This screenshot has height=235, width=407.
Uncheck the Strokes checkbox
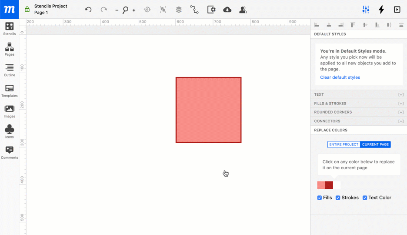click(x=338, y=198)
